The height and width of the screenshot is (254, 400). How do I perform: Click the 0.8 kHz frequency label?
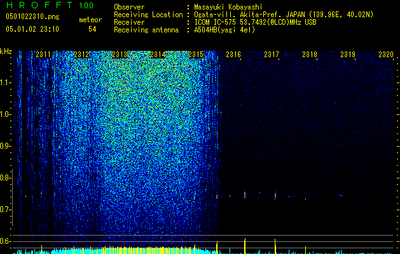point(4,178)
